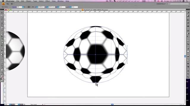Screen dimensions: 190x106
Task: Click the Width value field
Action: [62, 7]
